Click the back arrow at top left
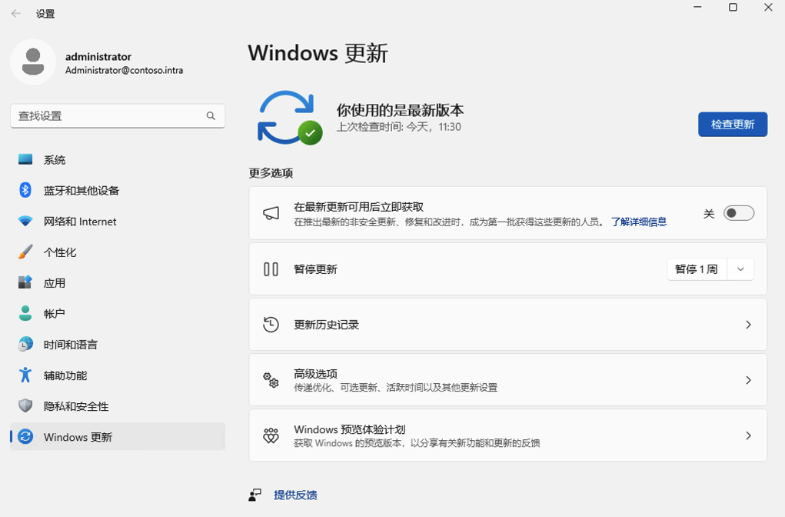 coord(15,13)
